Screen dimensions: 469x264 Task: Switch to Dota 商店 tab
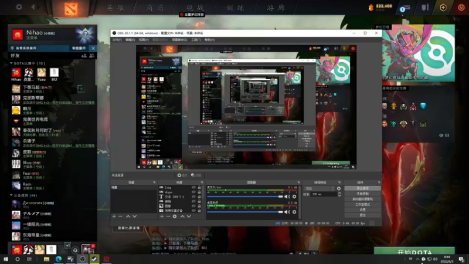coord(155,8)
